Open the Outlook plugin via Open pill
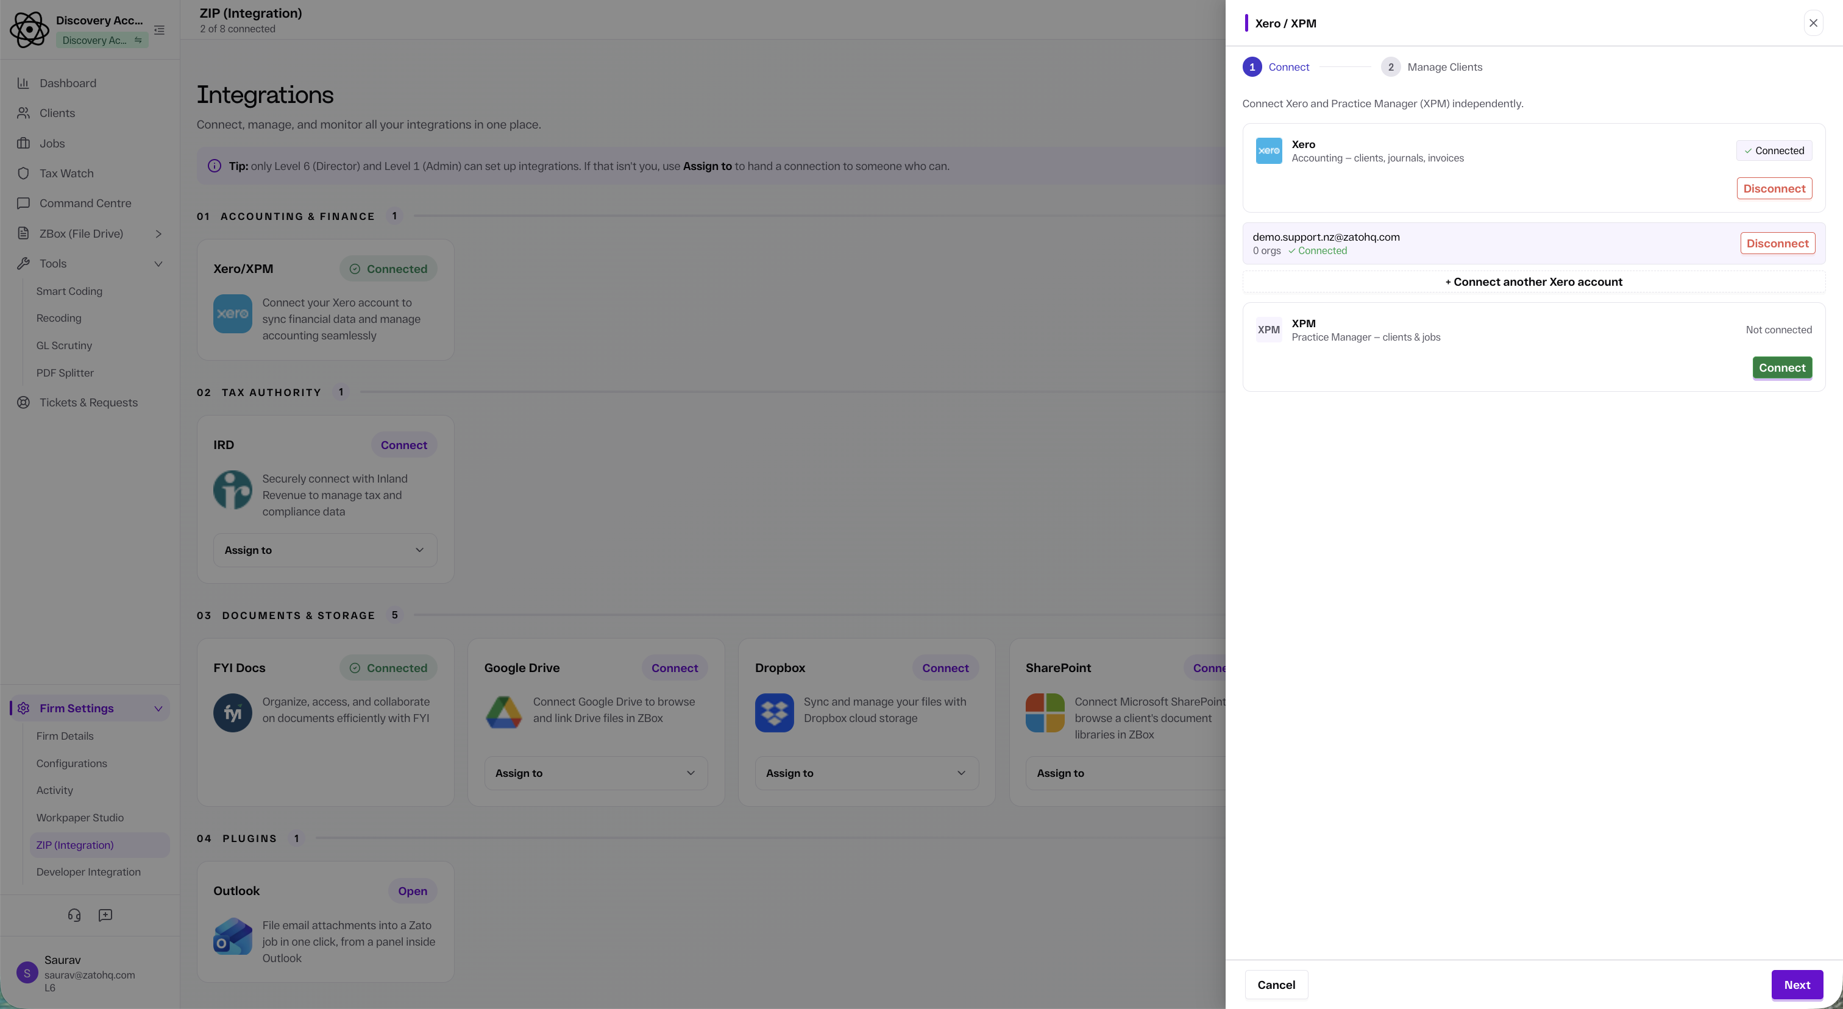 click(x=412, y=891)
